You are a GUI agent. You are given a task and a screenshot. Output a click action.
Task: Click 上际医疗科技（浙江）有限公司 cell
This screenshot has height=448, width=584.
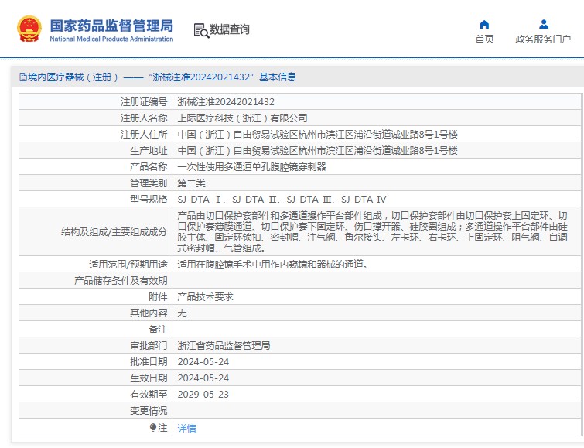(242, 118)
